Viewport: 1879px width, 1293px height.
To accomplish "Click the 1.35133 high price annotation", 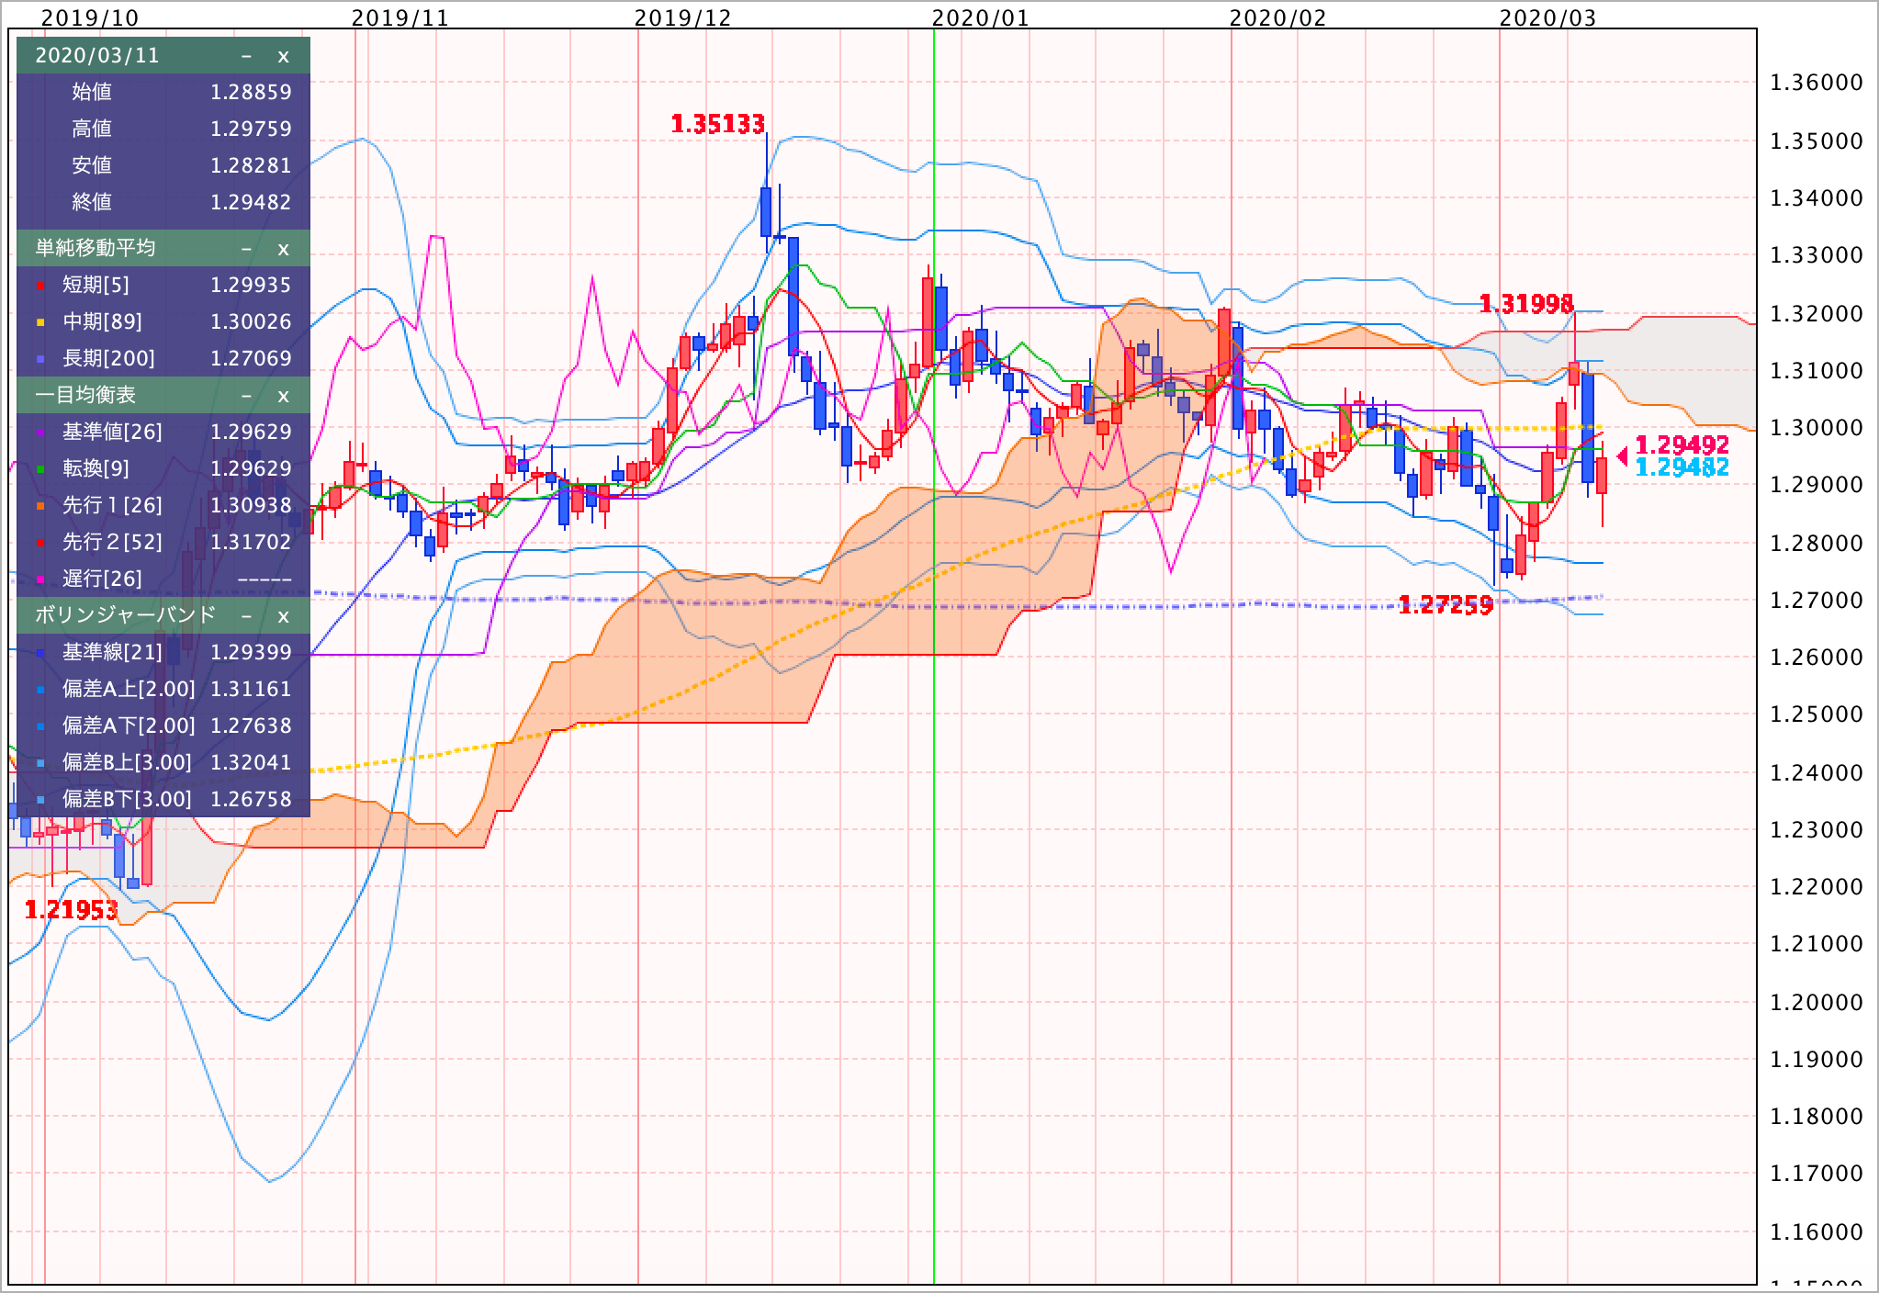I will [718, 124].
